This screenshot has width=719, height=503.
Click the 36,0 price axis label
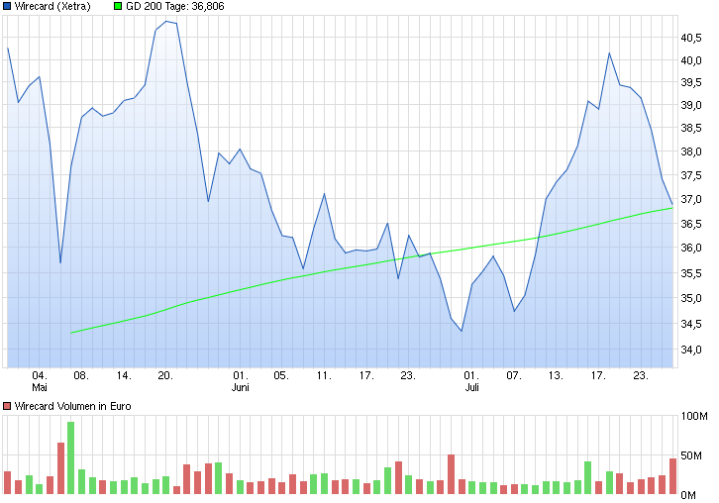coord(691,249)
